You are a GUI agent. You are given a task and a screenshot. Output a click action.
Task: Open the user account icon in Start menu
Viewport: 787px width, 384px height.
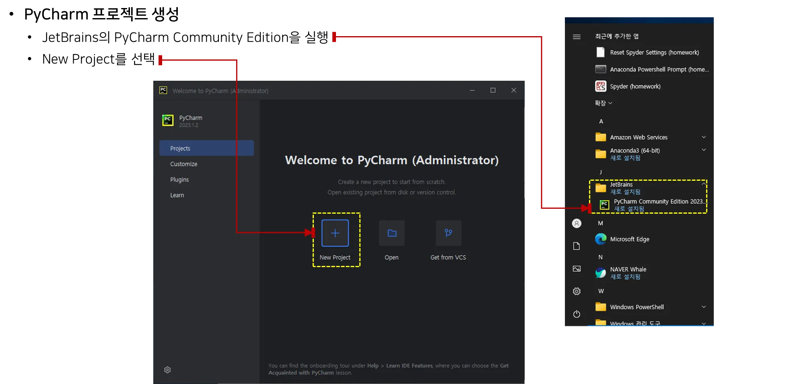[577, 223]
